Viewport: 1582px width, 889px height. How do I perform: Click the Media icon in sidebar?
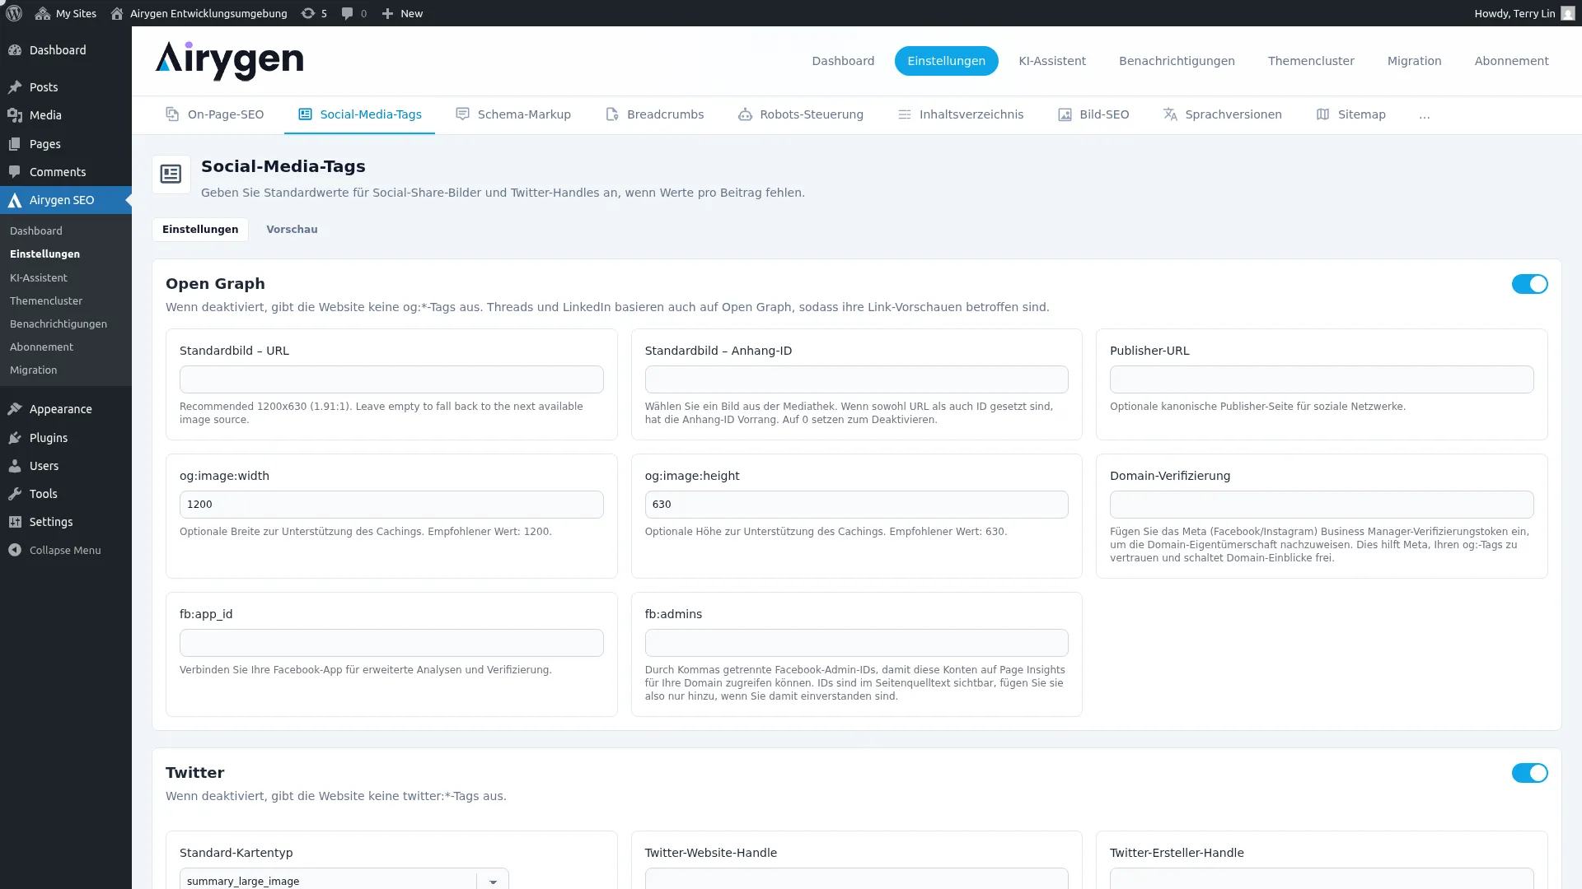15,115
